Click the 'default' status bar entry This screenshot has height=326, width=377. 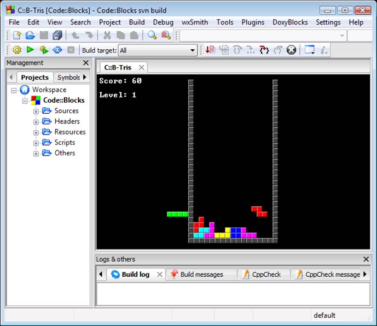[324, 315]
